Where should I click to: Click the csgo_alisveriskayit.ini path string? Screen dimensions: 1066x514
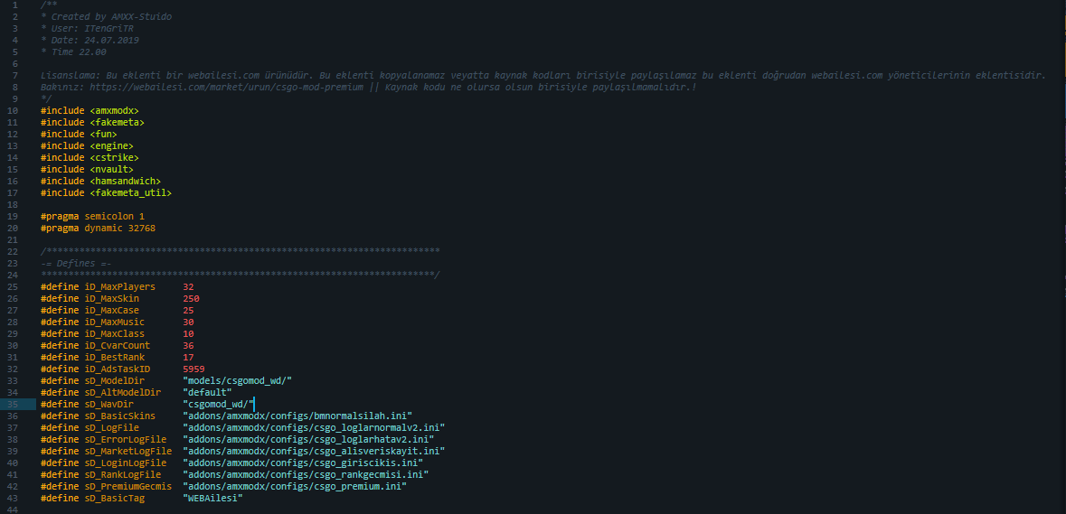click(x=314, y=451)
